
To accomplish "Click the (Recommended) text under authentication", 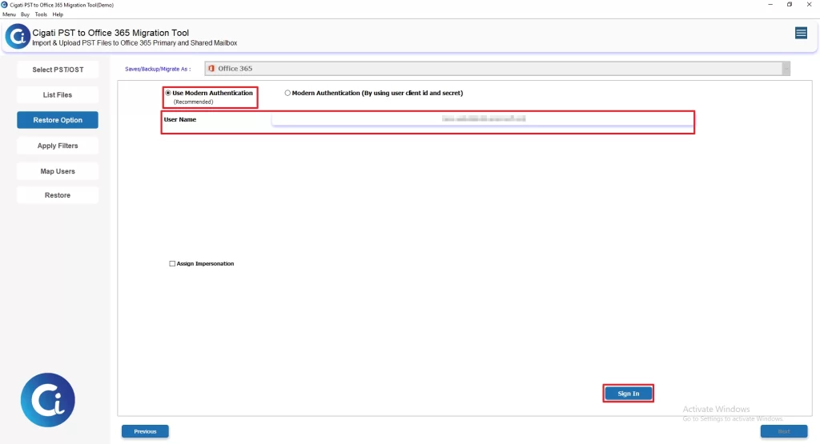I will [x=194, y=102].
